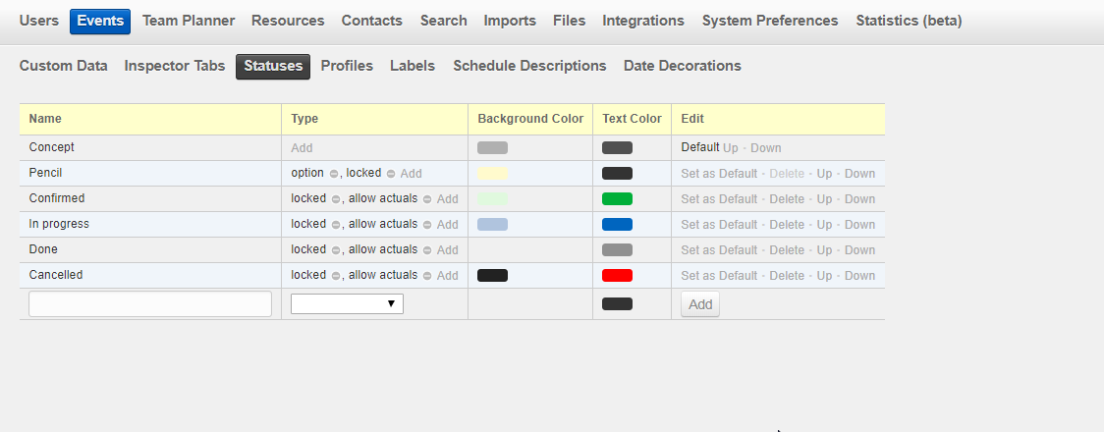This screenshot has height=432, width=1104.
Task: Go to the Date Decorations sub-tab
Action: coord(682,66)
